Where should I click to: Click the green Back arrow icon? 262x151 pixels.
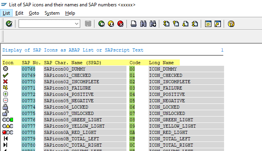[x=102, y=24]
